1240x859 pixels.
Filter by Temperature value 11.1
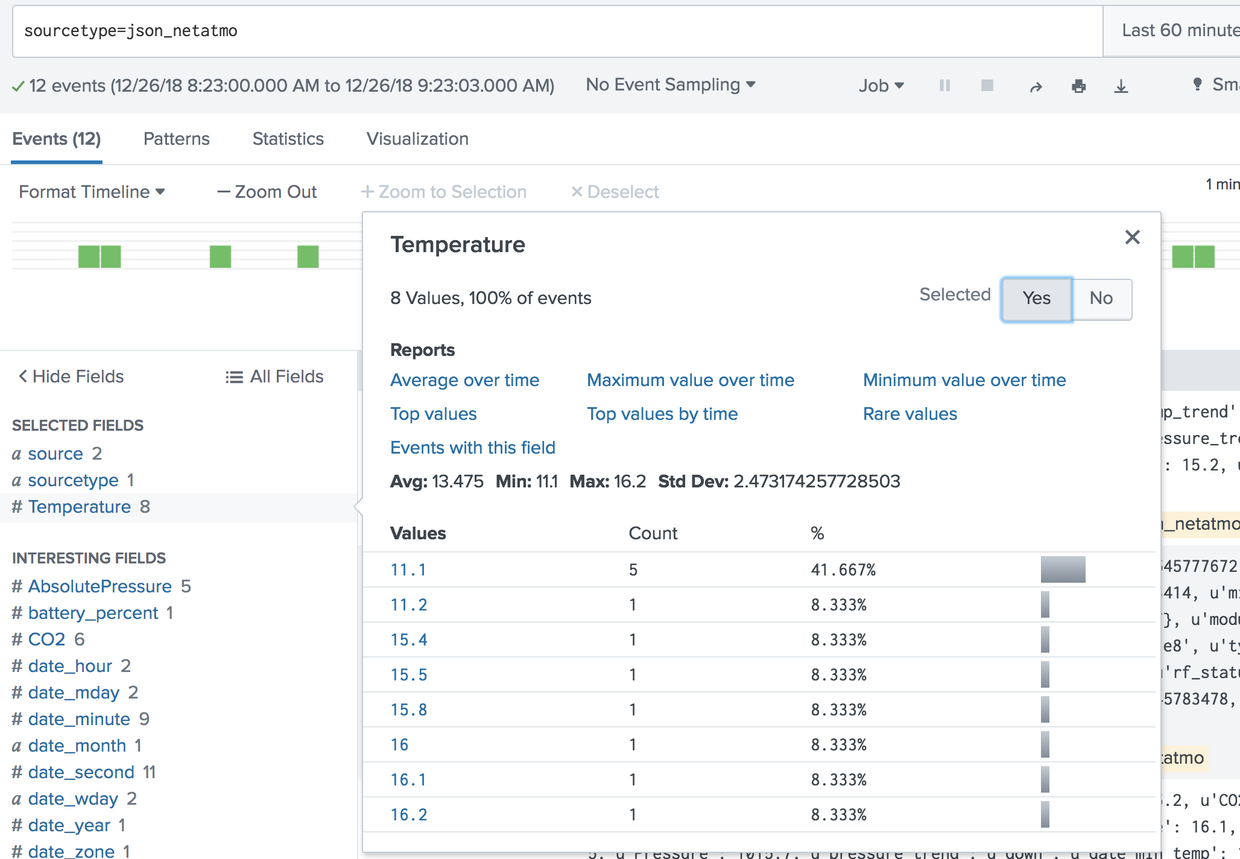click(408, 570)
